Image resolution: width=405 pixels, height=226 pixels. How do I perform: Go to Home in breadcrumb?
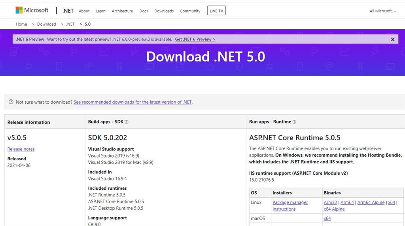(21, 24)
